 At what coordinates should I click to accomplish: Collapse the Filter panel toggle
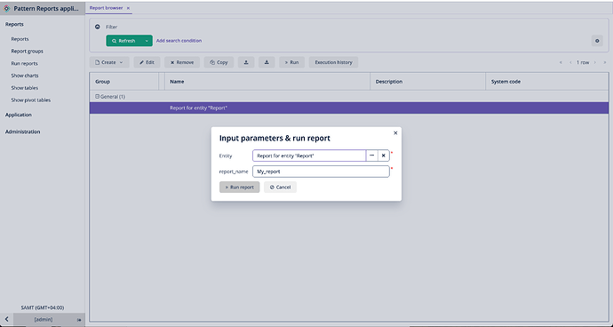98,27
